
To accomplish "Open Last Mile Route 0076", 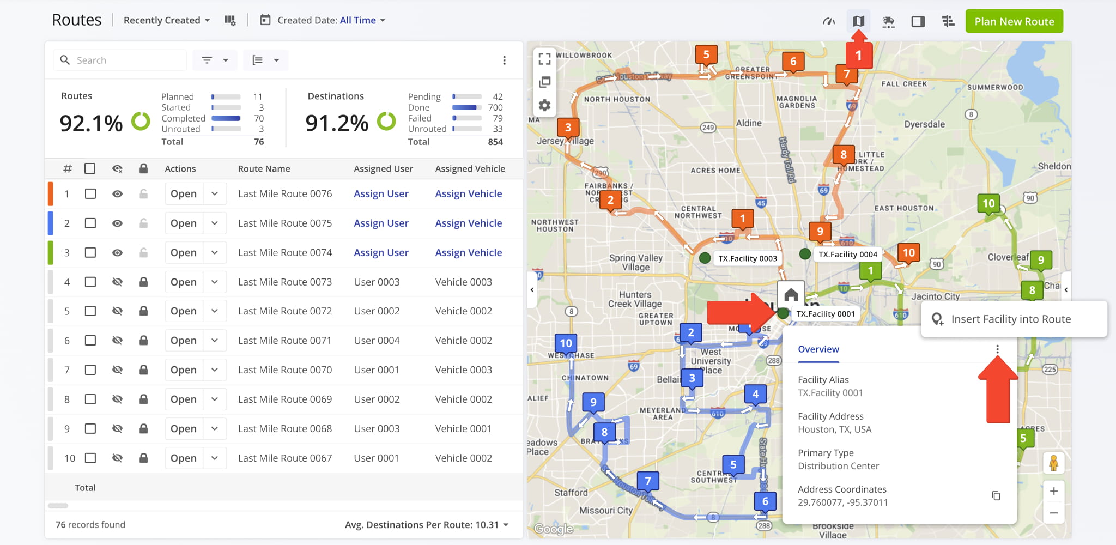I will pyautogui.click(x=184, y=193).
